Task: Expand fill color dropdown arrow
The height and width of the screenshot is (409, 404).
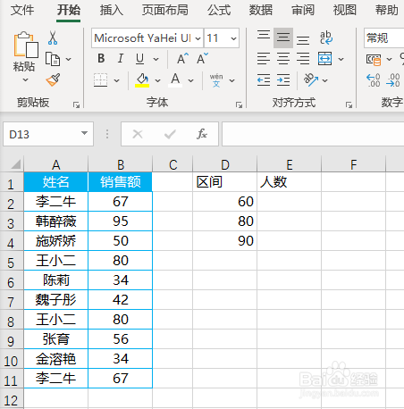Action: tap(157, 80)
